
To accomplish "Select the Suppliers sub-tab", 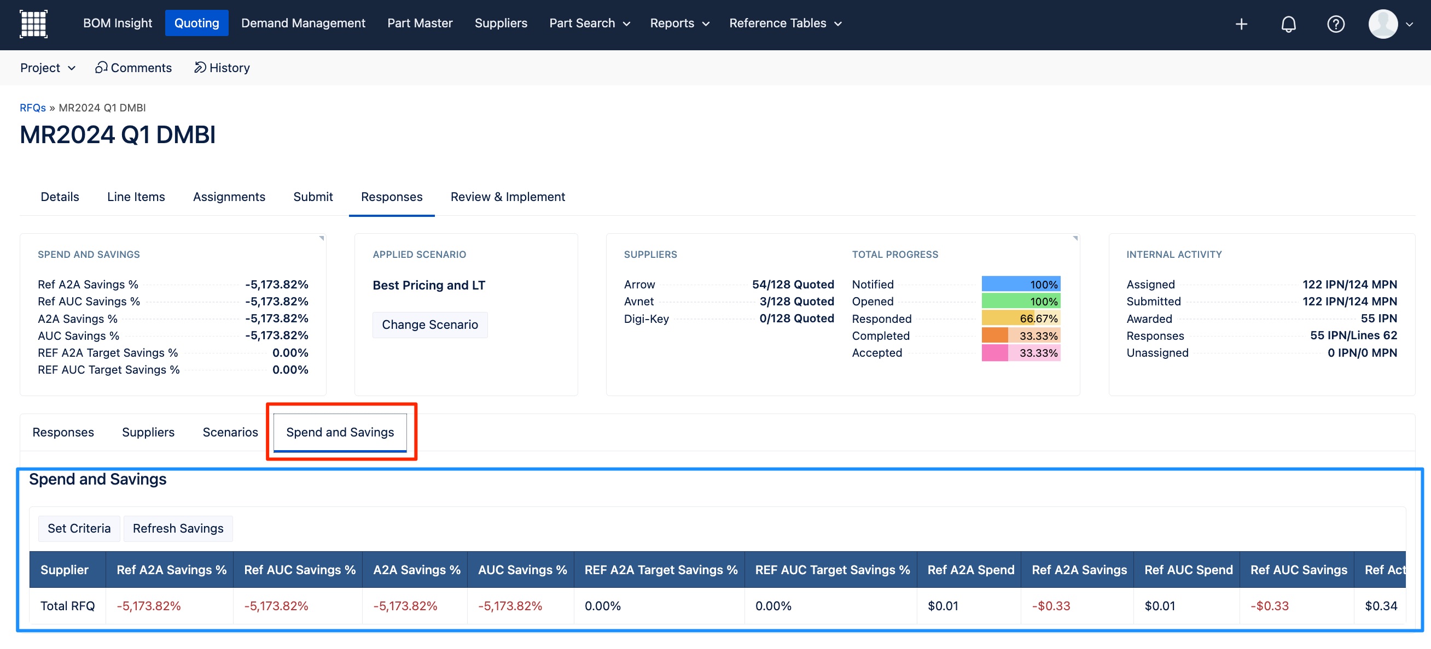I will [x=148, y=432].
